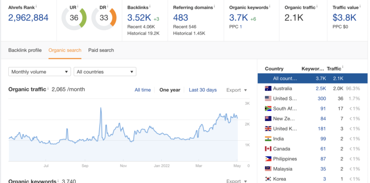Click the India country name
This screenshot has height=183, width=370.
278,139
